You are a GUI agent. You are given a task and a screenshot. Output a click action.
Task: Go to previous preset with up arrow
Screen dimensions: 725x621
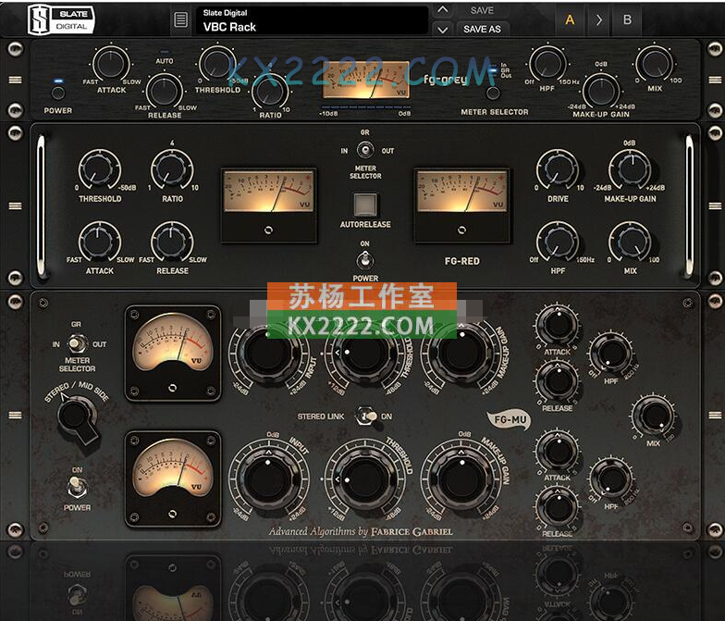point(442,10)
